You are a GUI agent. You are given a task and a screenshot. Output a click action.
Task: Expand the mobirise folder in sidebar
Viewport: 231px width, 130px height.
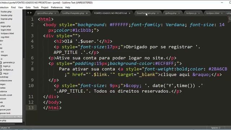[3, 91]
